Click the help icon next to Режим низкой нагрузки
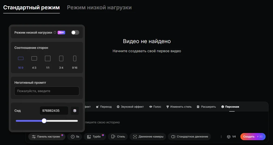The width and height of the screenshot is (273, 145). click(55, 32)
